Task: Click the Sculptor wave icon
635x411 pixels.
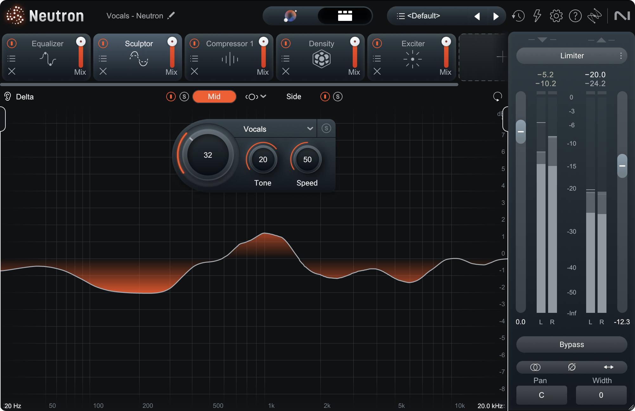Action: coord(139,59)
